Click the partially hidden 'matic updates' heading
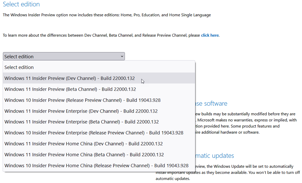The height and width of the screenshot is (183, 302). [x=215, y=156]
